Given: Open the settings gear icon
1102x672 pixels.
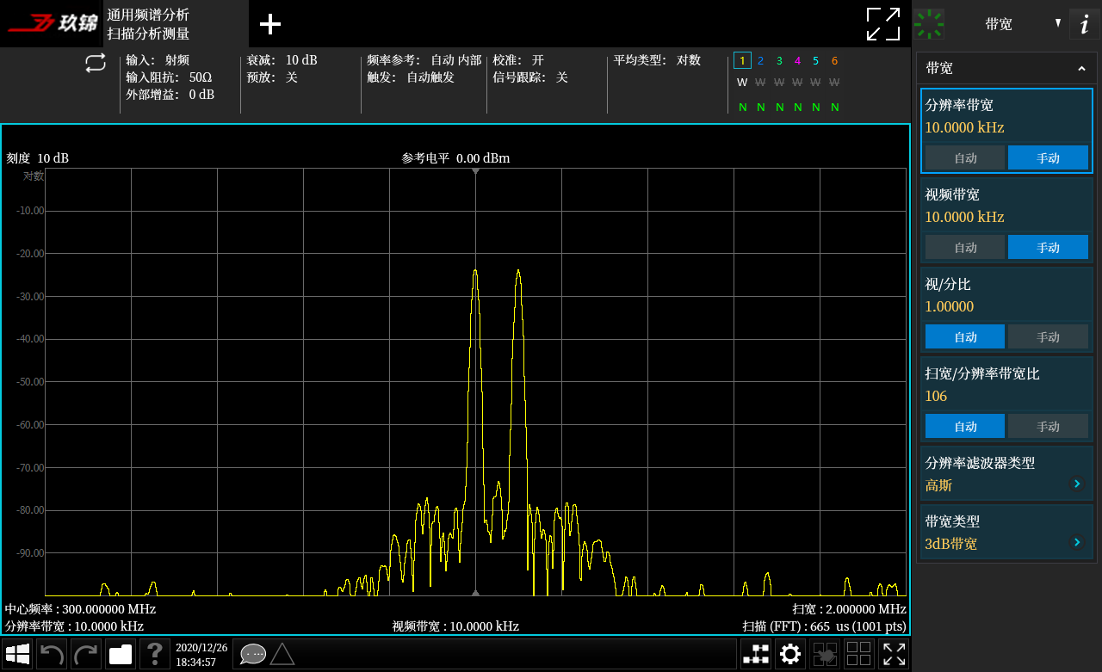Looking at the screenshot, I should click(x=790, y=655).
